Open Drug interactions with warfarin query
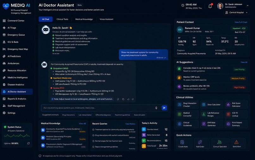The height and width of the screenshot is (160, 255). (x=114, y=136)
